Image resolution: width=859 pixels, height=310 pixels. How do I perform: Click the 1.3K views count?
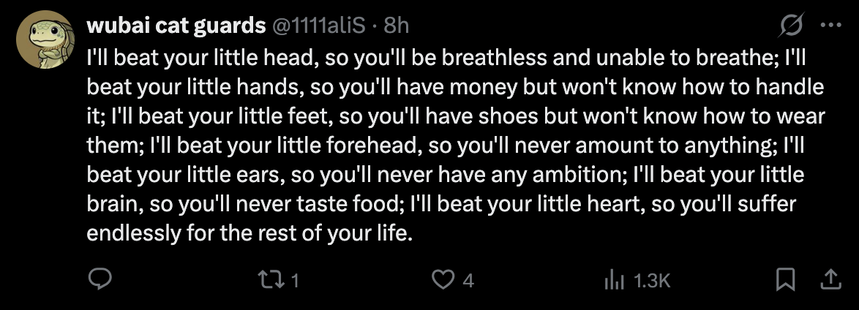[x=653, y=280]
